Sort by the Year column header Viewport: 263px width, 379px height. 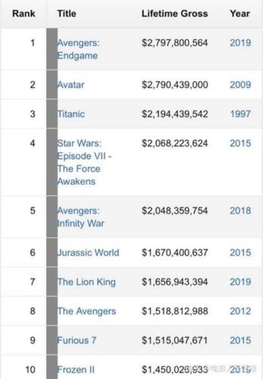click(x=240, y=14)
